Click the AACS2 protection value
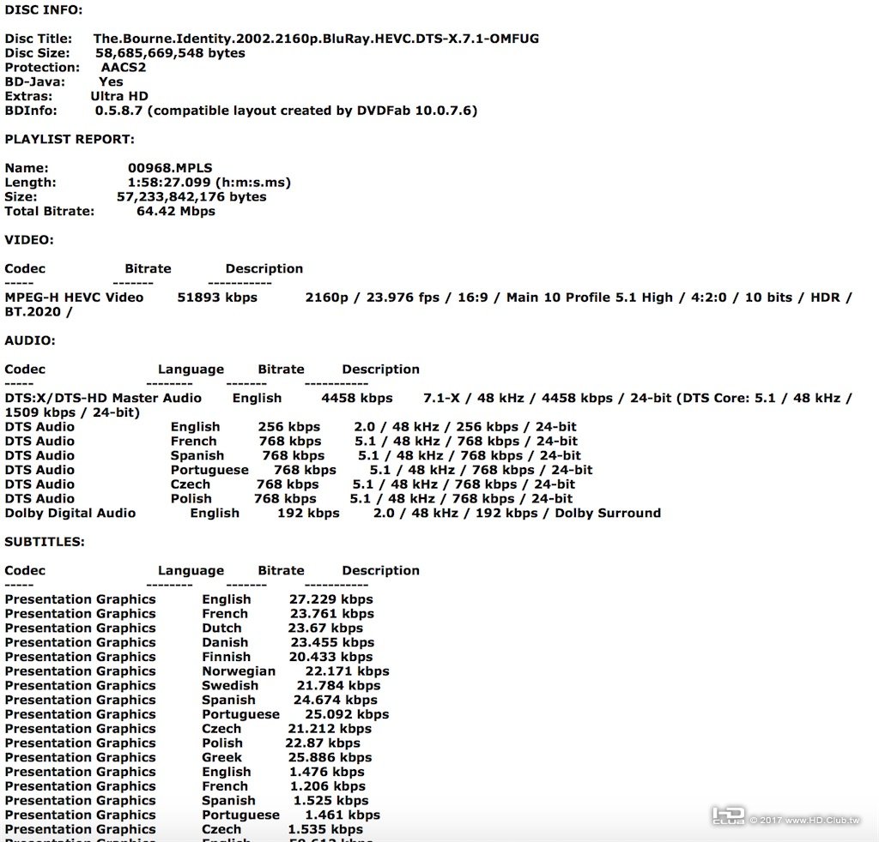 [124, 68]
